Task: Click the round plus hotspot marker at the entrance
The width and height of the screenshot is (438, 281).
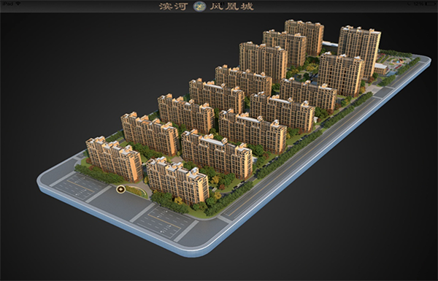Action: point(120,189)
